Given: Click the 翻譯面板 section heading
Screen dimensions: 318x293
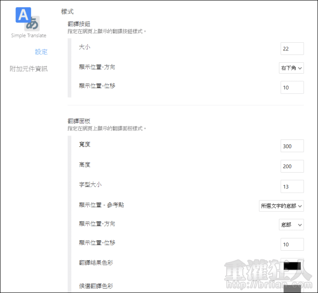Looking at the screenshot, I should pos(79,121).
